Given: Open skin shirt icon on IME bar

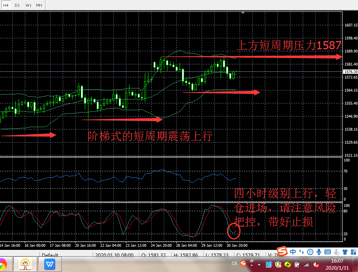Looking at the screenshot, I should 345,252.
